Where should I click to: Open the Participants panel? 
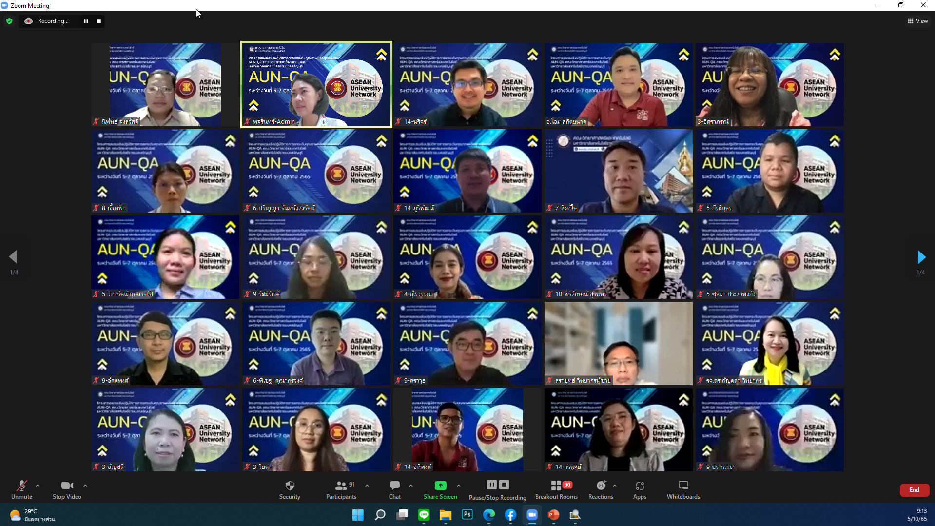pyautogui.click(x=341, y=489)
